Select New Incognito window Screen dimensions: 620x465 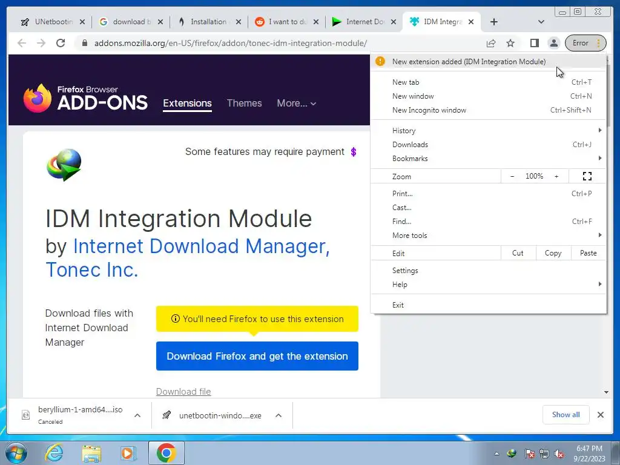489,110
